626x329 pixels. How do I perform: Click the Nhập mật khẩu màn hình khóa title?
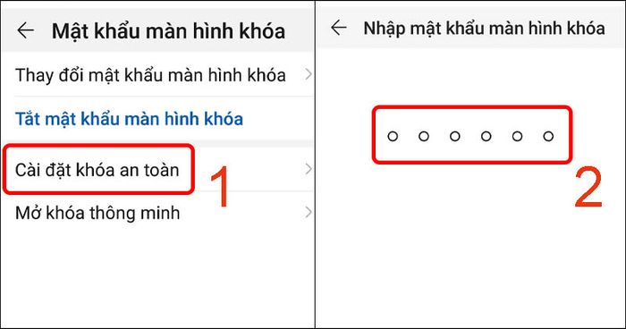click(484, 29)
